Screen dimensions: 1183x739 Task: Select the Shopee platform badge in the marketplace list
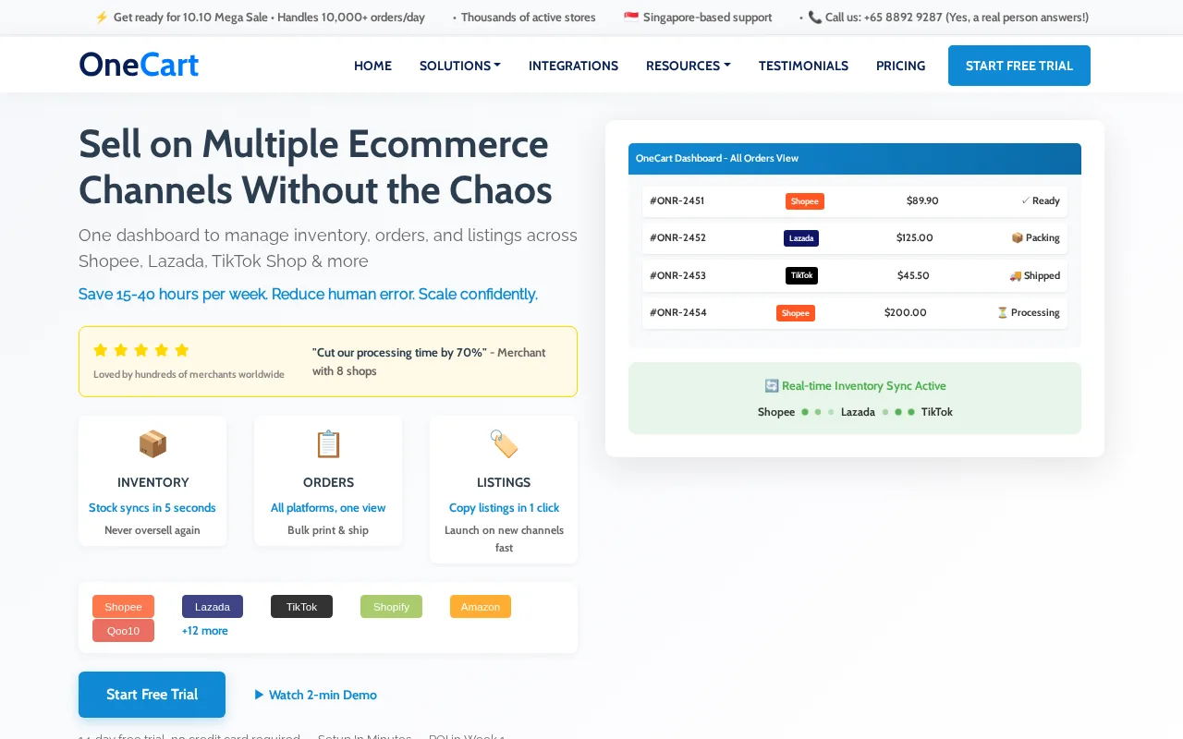[123, 607]
